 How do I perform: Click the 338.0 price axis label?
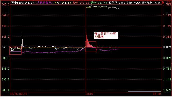pos(5,69)
